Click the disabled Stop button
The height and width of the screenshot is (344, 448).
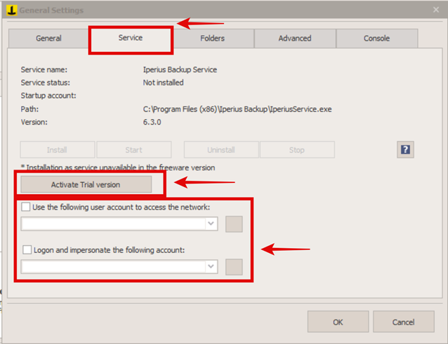point(297,150)
